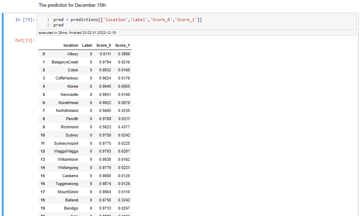The image size is (362, 216).
Task: Click Score_1 value 0.3889 for Albury
Action: tap(124, 54)
